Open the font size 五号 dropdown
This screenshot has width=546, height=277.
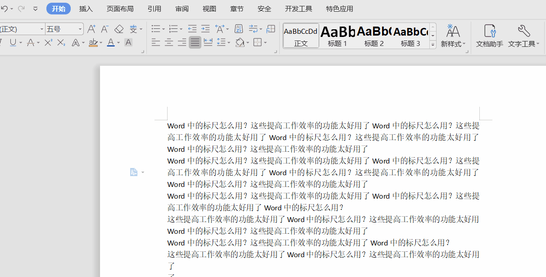pyautogui.click(x=81, y=29)
